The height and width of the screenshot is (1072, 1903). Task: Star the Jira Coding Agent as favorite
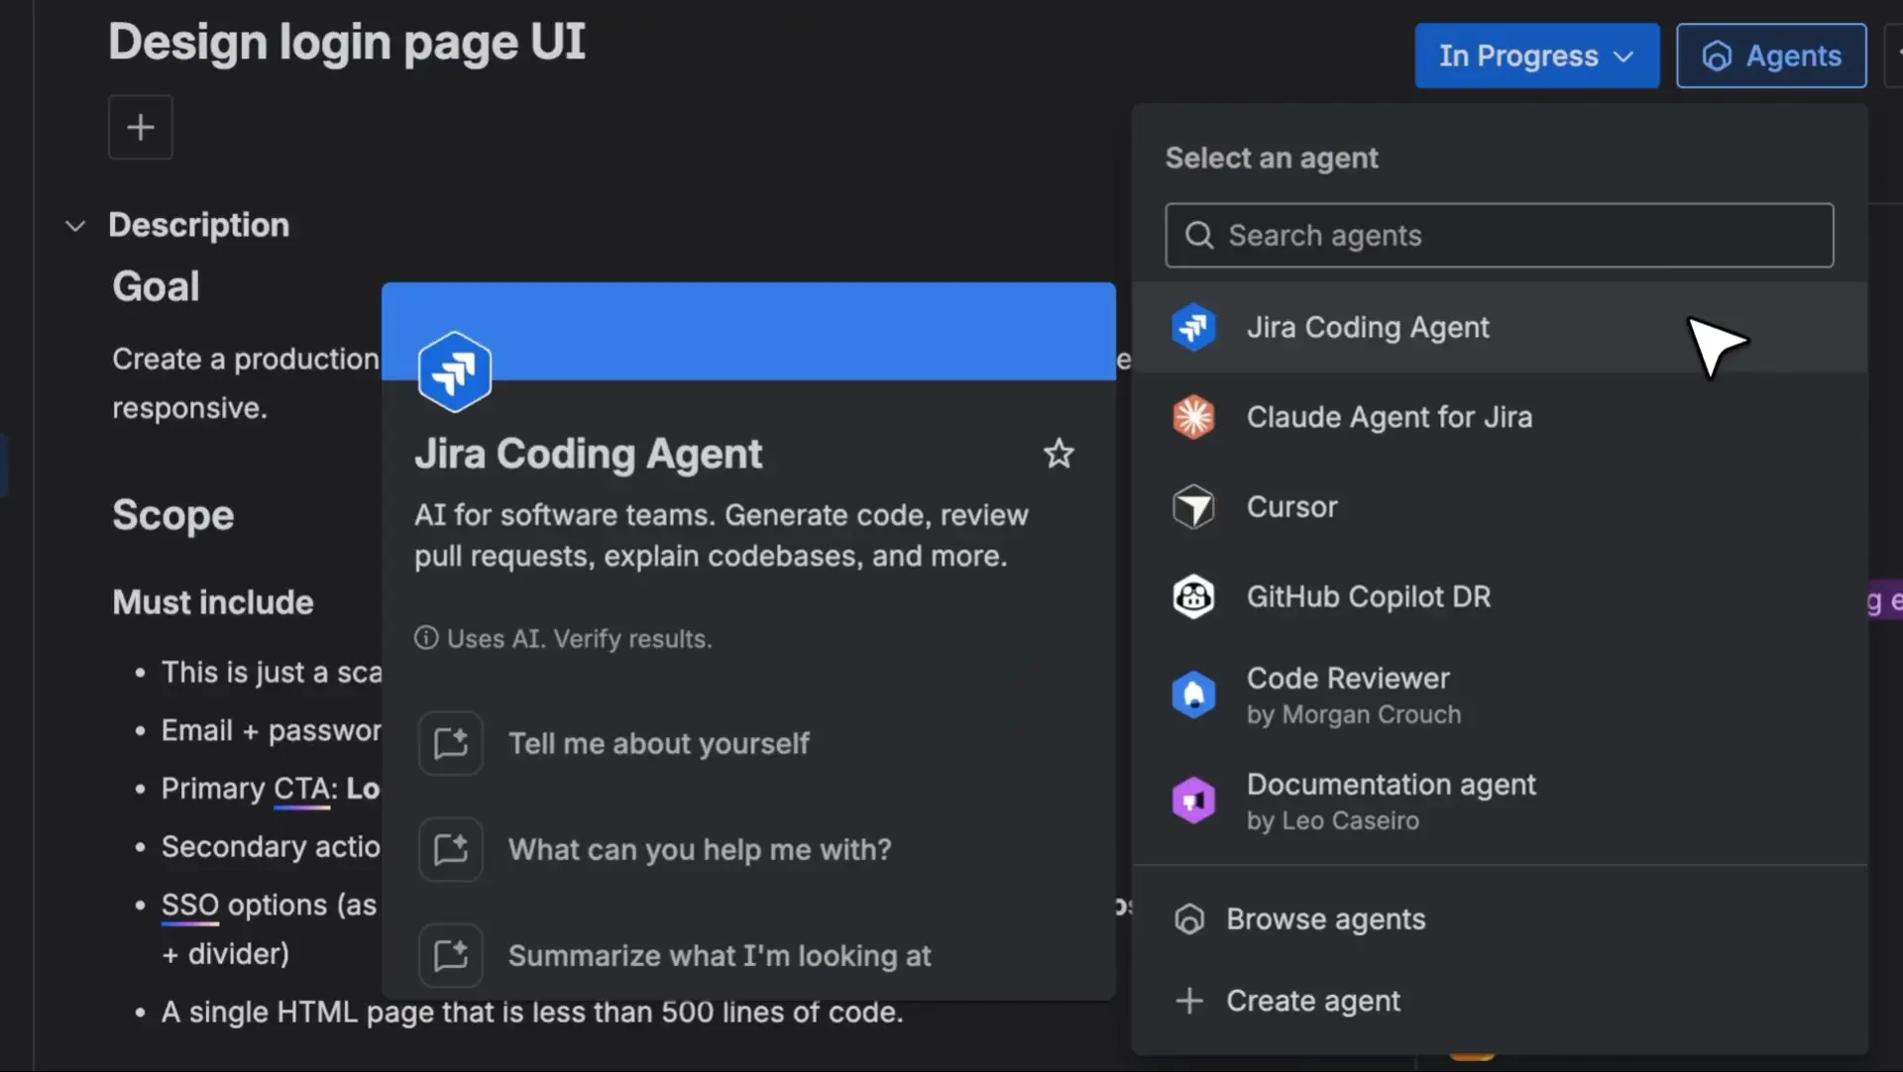1059,454
